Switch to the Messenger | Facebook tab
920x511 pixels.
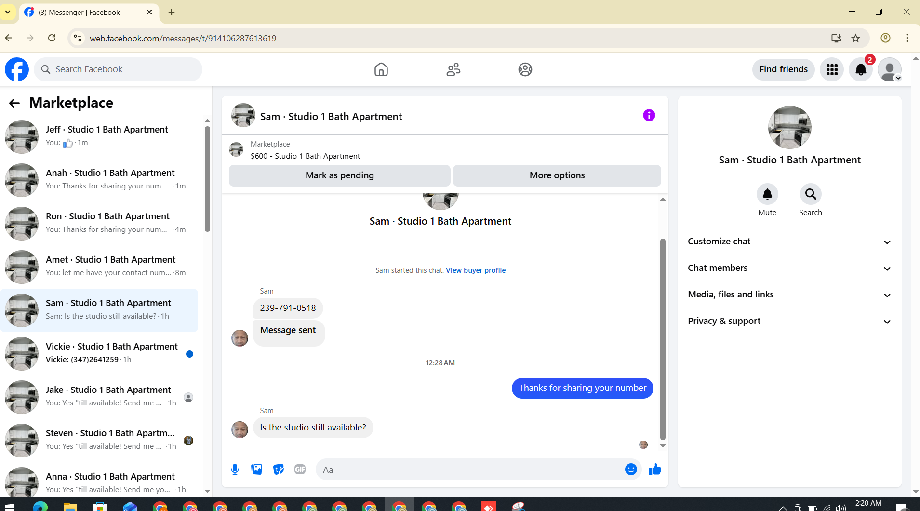pos(89,13)
